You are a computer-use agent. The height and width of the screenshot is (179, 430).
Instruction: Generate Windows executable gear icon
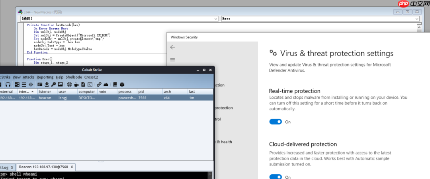coord(69,85)
